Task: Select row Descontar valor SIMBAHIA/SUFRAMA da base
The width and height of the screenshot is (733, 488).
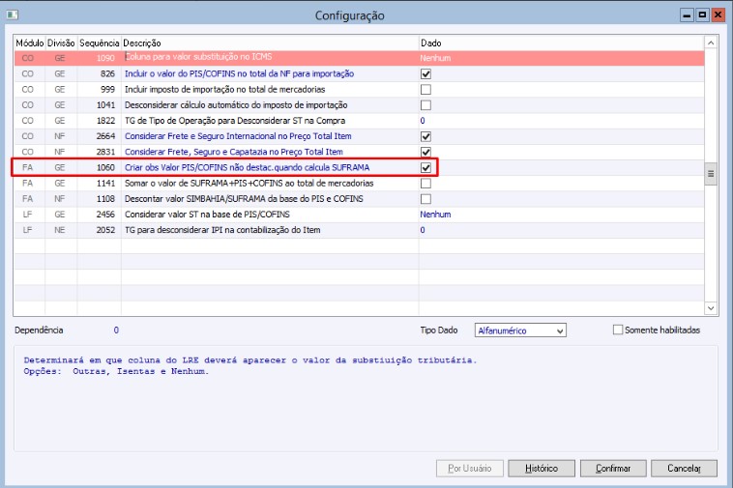Action: pyautogui.click(x=359, y=199)
